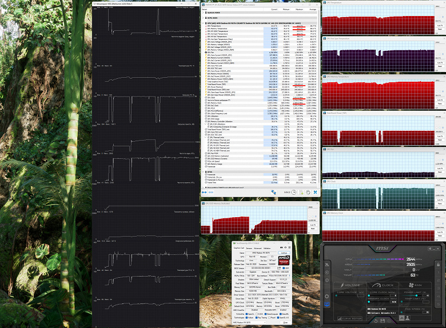Reset Afterburner settings to defaults
This screenshot has height=328, width=446.
point(376,321)
